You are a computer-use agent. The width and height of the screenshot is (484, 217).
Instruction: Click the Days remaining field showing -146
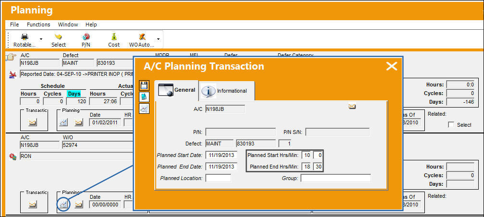(x=460, y=102)
